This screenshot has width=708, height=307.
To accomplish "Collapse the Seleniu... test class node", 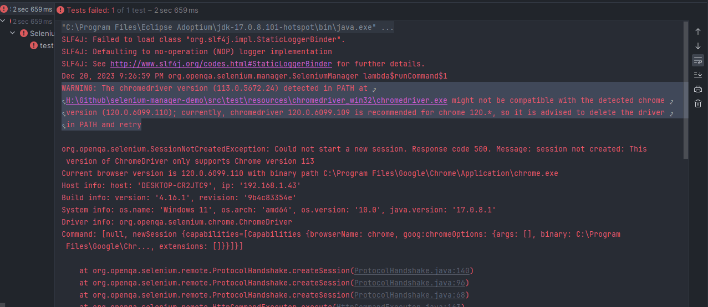I will 13,33.
